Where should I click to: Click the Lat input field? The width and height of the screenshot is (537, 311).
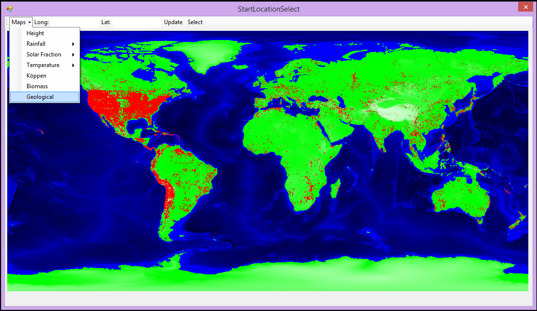click(136, 22)
